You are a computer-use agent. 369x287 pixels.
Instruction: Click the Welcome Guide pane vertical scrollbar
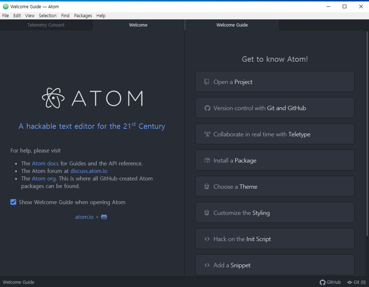[x=367, y=134]
